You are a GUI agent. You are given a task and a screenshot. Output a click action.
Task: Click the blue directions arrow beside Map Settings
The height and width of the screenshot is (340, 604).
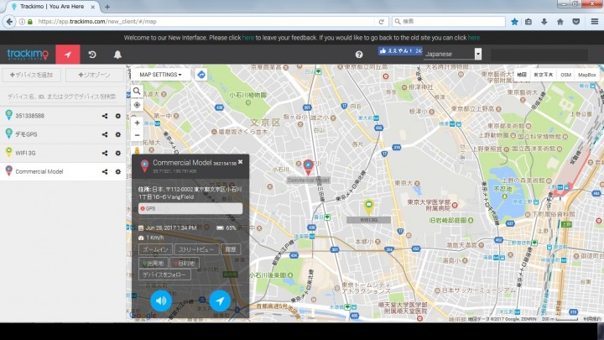(201, 75)
